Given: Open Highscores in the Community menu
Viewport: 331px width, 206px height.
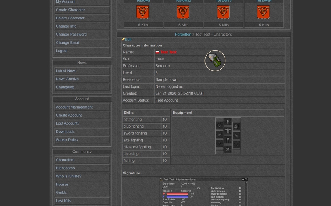Looking at the screenshot, I should coord(65,168).
